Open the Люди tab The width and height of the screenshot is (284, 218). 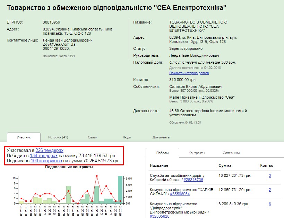click(x=127, y=137)
